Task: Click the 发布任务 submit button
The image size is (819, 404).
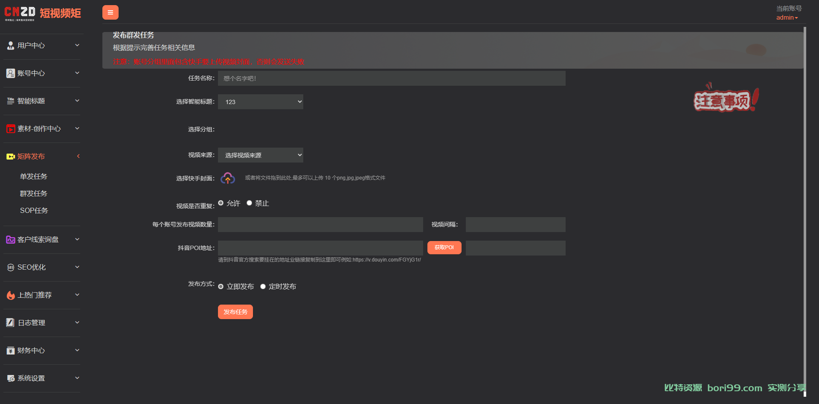Action: [x=235, y=312]
